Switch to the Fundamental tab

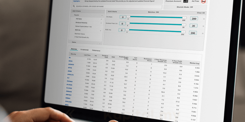[84, 50]
